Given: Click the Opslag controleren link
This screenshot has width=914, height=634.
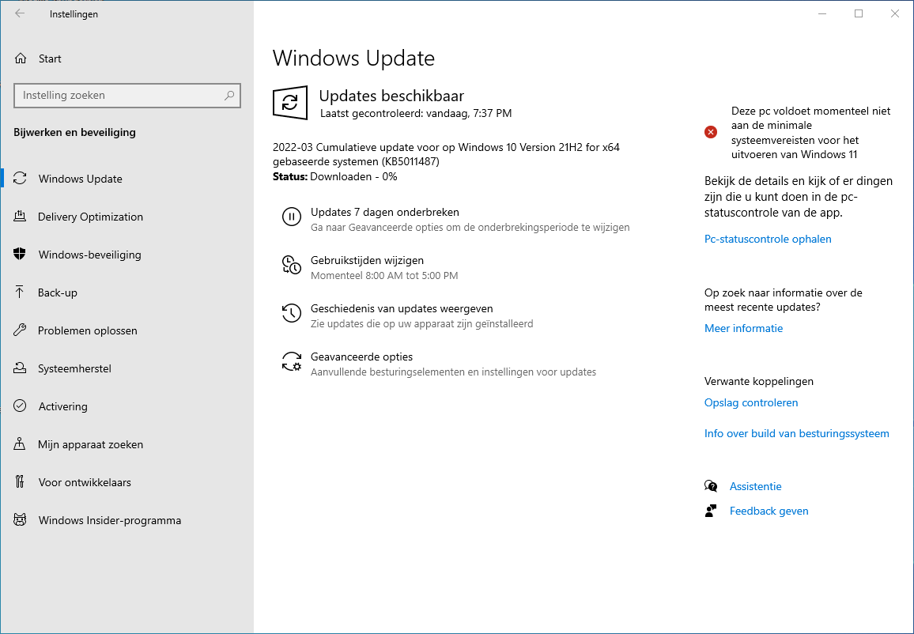Looking at the screenshot, I should pyautogui.click(x=750, y=402).
